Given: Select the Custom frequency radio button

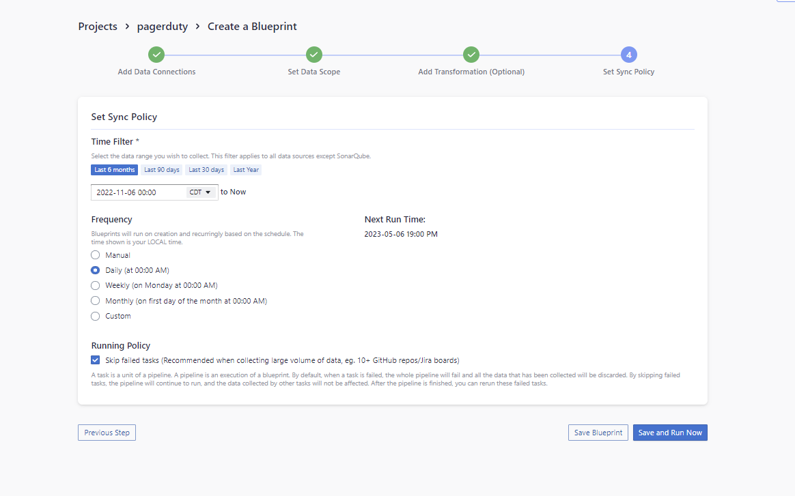Looking at the screenshot, I should [96, 316].
